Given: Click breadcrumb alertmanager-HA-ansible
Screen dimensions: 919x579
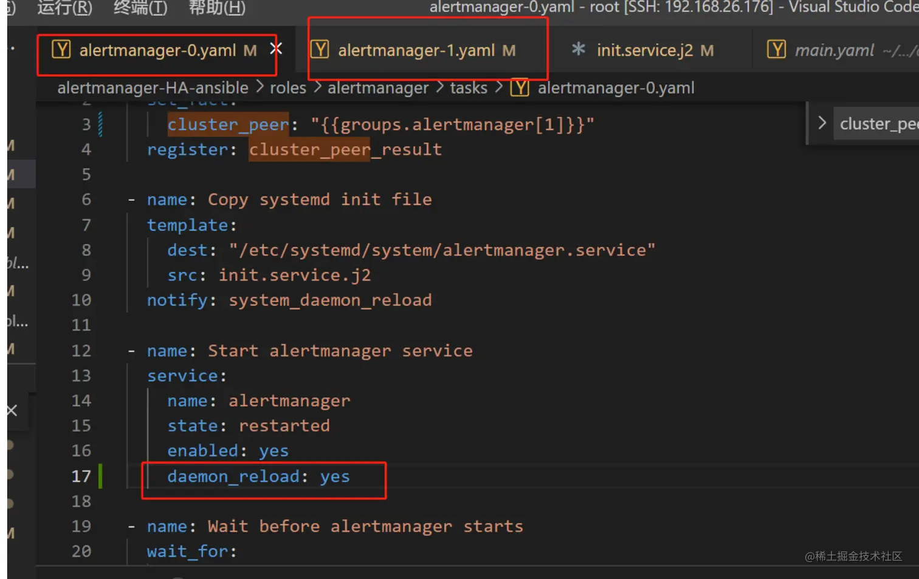Looking at the screenshot, I should pyautogui.click(x=153, y=88).
